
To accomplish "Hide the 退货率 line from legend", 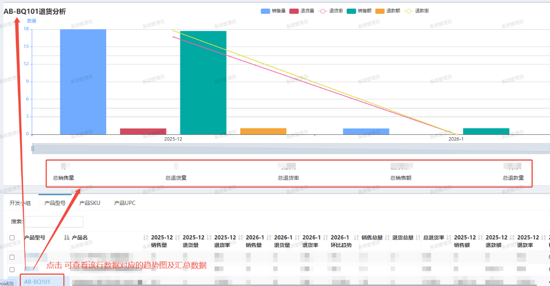I will (330, 11).
